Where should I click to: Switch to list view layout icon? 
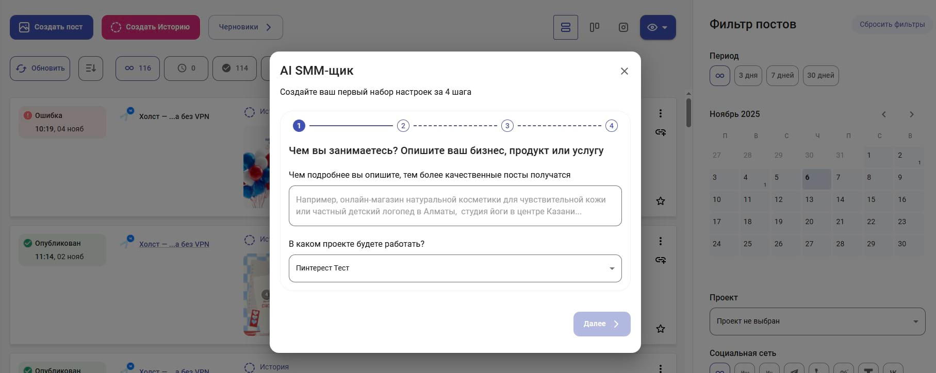click(x=565, y=27)
